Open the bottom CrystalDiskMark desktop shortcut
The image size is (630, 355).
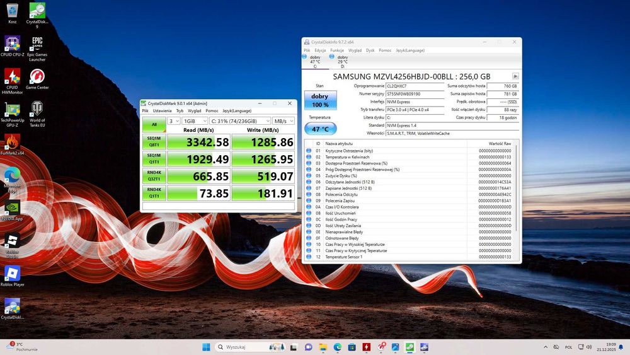point(13,308)
